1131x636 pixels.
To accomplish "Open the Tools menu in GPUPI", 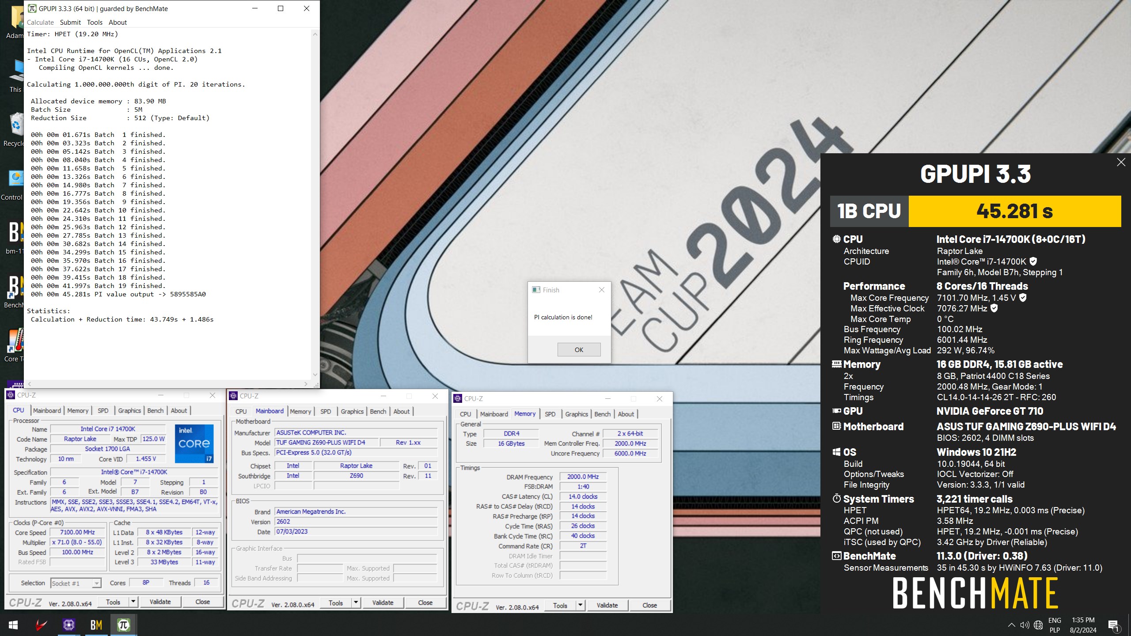I will 95,22.
